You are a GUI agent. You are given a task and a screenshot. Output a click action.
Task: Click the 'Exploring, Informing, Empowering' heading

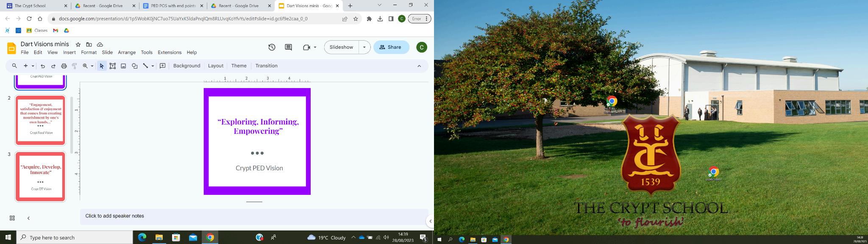pos(258,126)
